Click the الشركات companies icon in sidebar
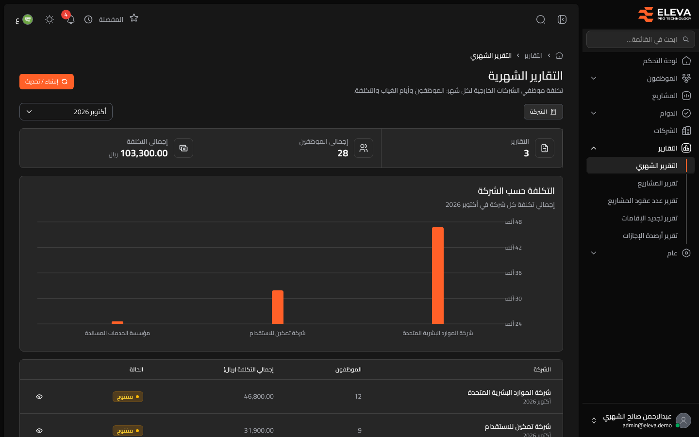The width and height of the screenshot is (699, 437). [x=686, y=131]
